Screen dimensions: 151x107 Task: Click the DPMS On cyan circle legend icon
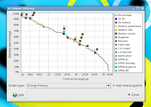click(116, 60)
